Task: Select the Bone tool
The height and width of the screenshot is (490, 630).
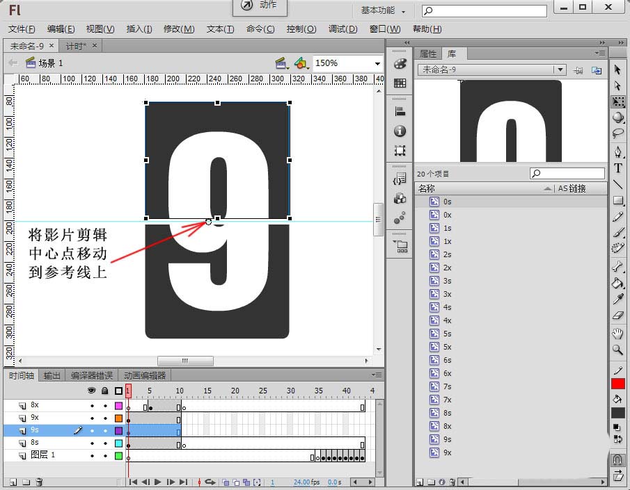Action: pyautogui.click(x=618, y=266)
